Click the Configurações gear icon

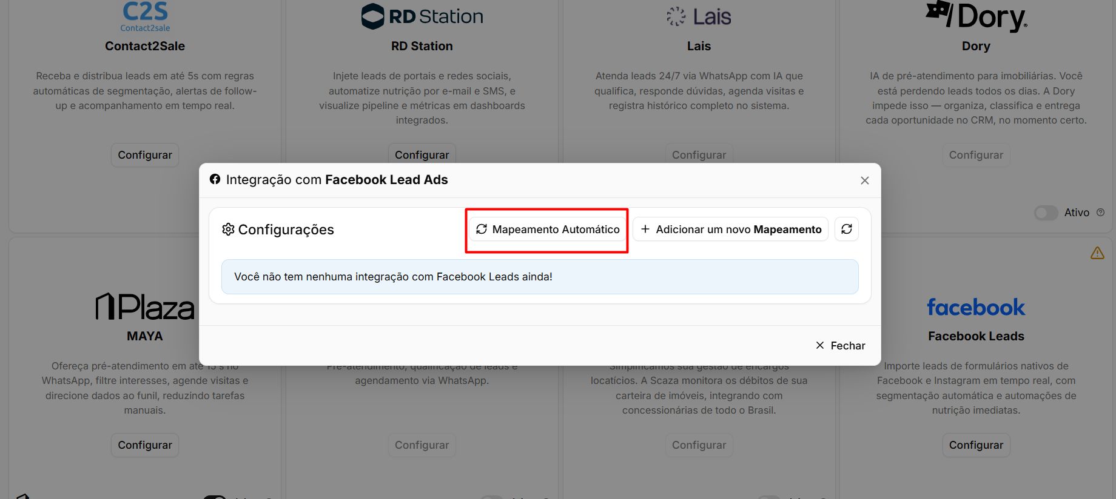[x=228, y=230]
